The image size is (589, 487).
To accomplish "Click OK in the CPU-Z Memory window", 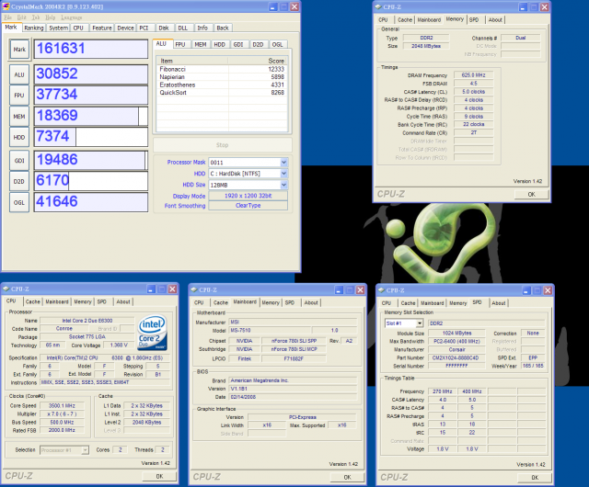I will 532,195.
